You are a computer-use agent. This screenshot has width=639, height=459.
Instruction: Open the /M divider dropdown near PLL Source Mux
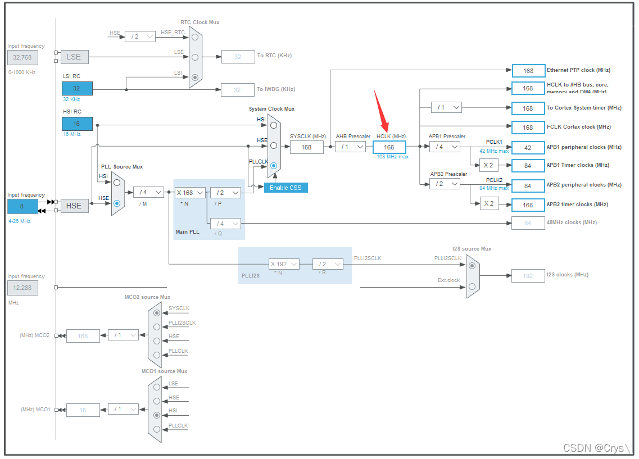[148, 192]
